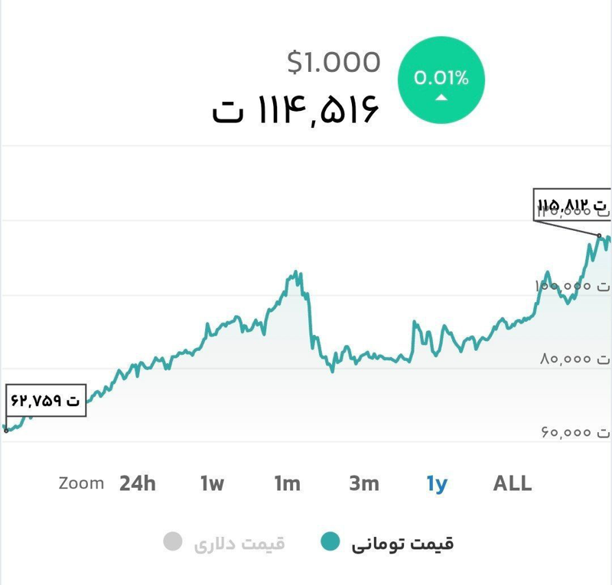Show ALL time price history
Screen dimensions: 612x585
coord(512,483)
